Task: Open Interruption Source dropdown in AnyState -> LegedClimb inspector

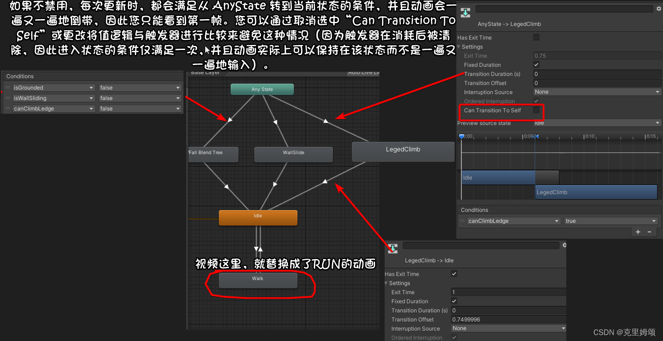Action: (597, 92)
